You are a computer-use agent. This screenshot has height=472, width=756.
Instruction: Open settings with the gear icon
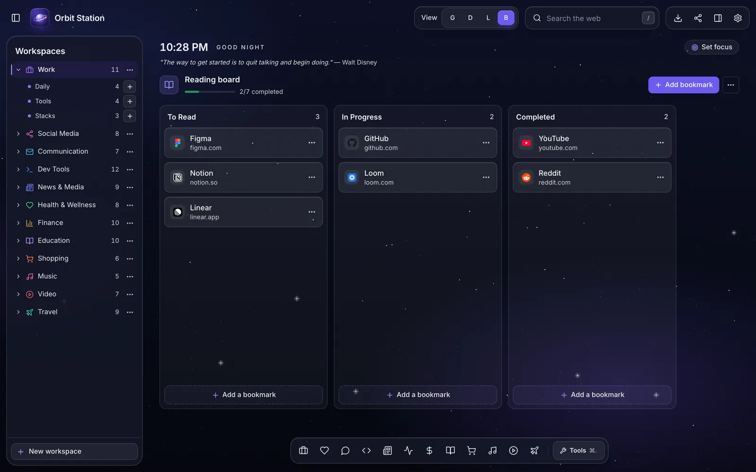pos(738,18)
